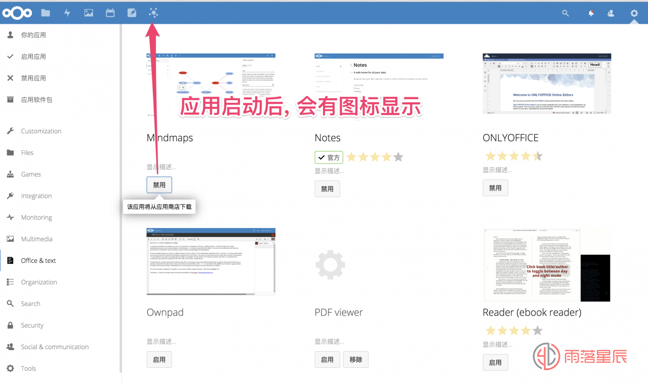Click the Notes star rating
This screenshot has height=383, width=648.
pos(375,157)
